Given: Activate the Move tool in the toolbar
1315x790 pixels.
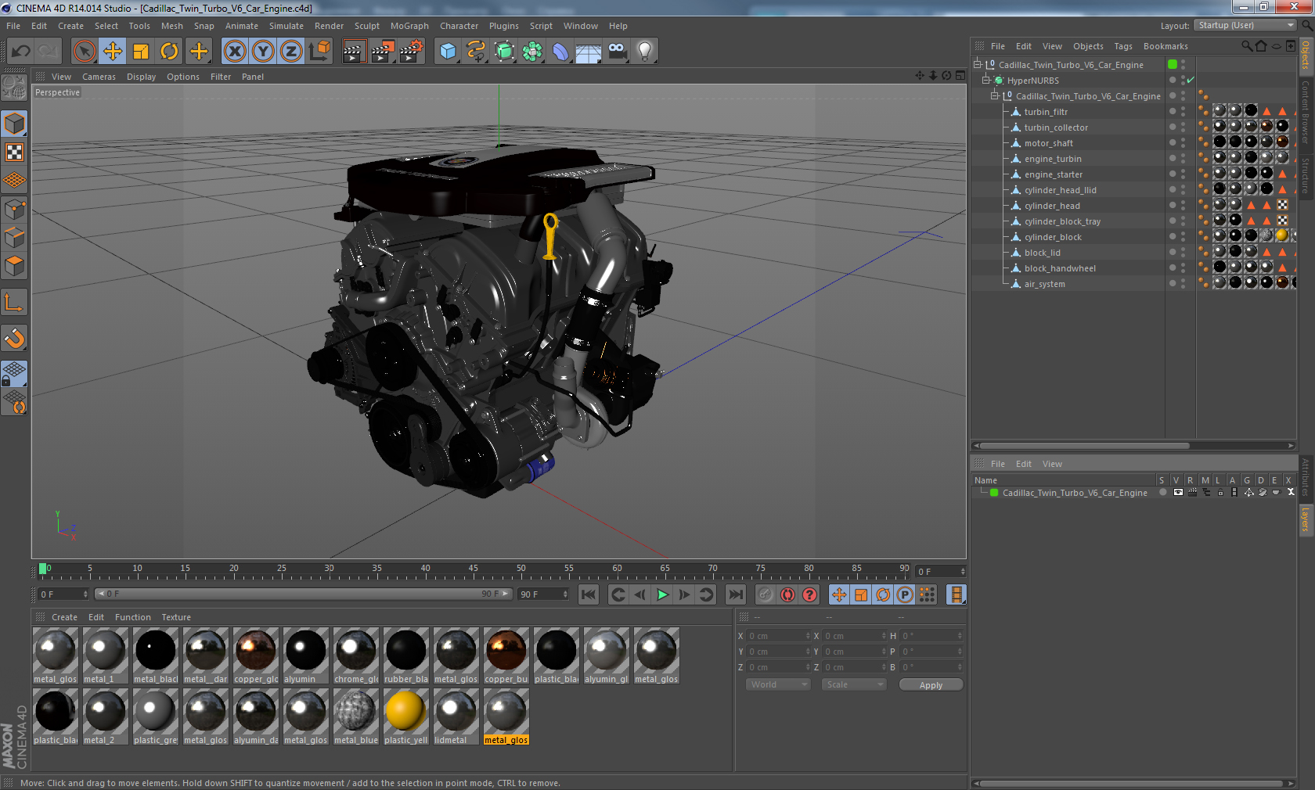Looking at the screenshot, I should coord(113,52).
